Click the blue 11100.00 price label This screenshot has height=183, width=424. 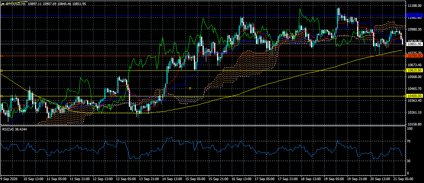(415, 16)
